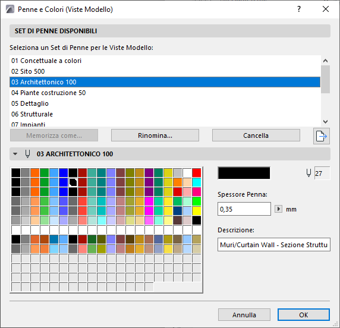The width and height of the screenshot is (340, 328).
Task: Select the white swatch in the first row
Action: pos(187,173)
